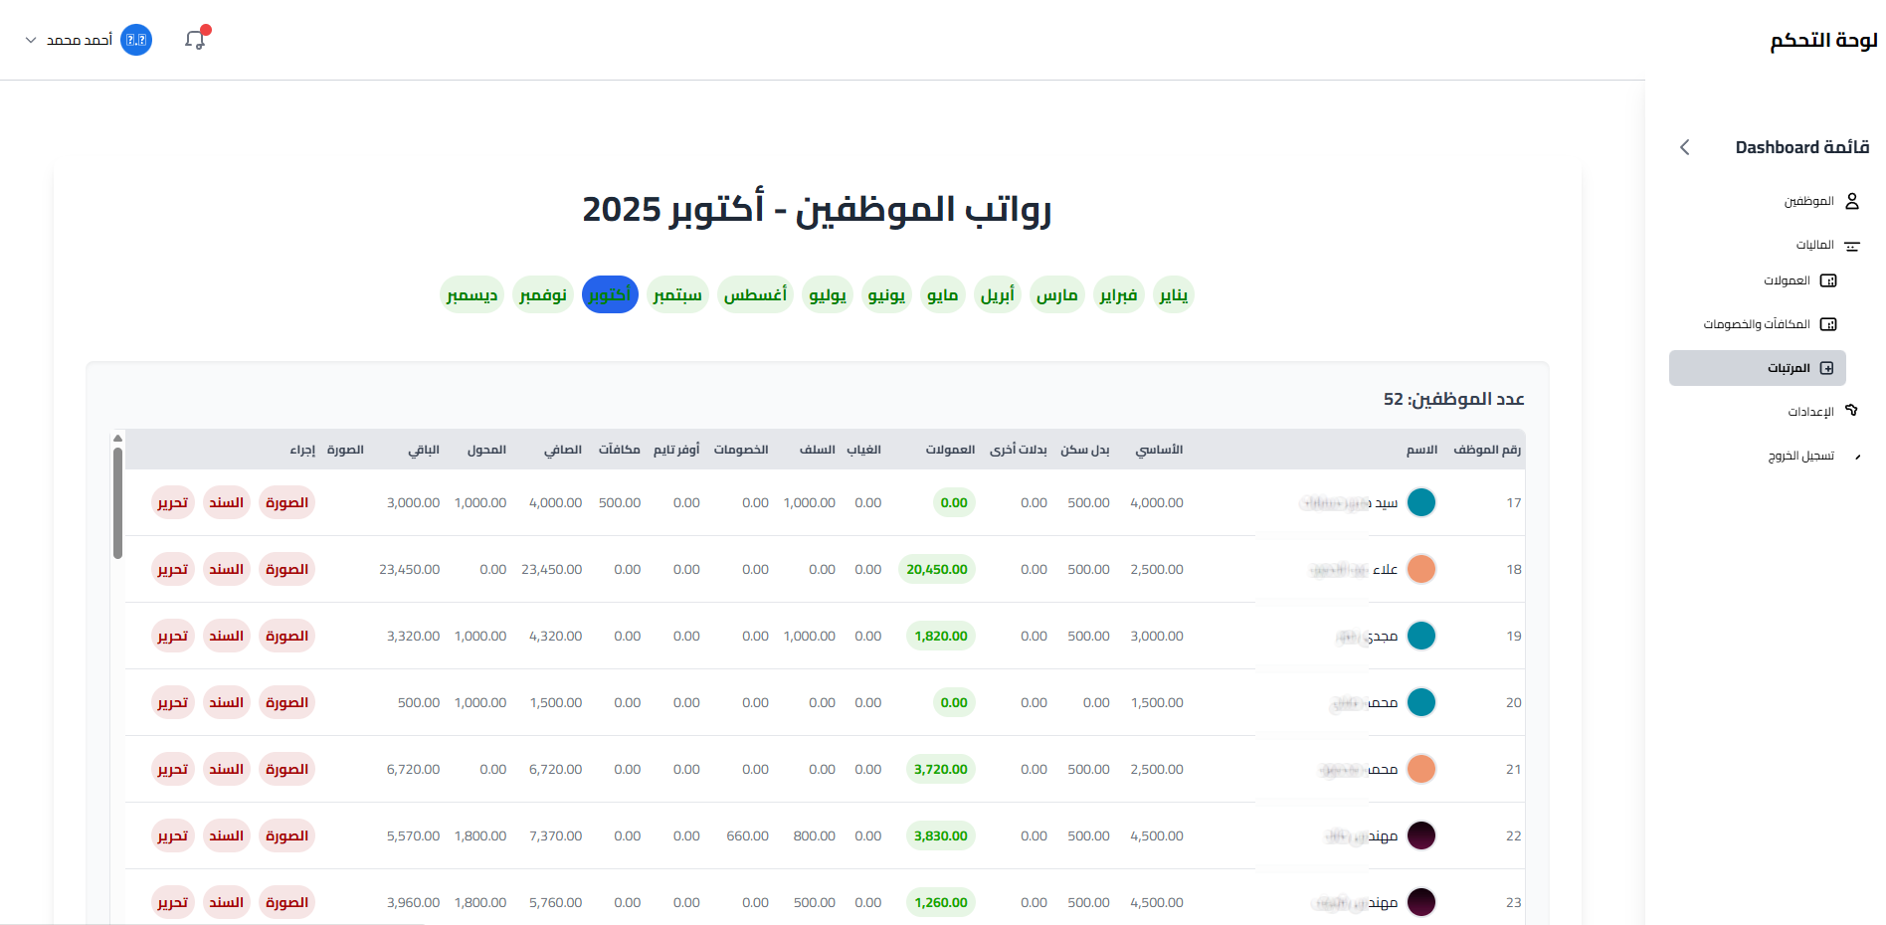
Task: Click تحرير on employee 22's row
Action: (x=172, y=835)
